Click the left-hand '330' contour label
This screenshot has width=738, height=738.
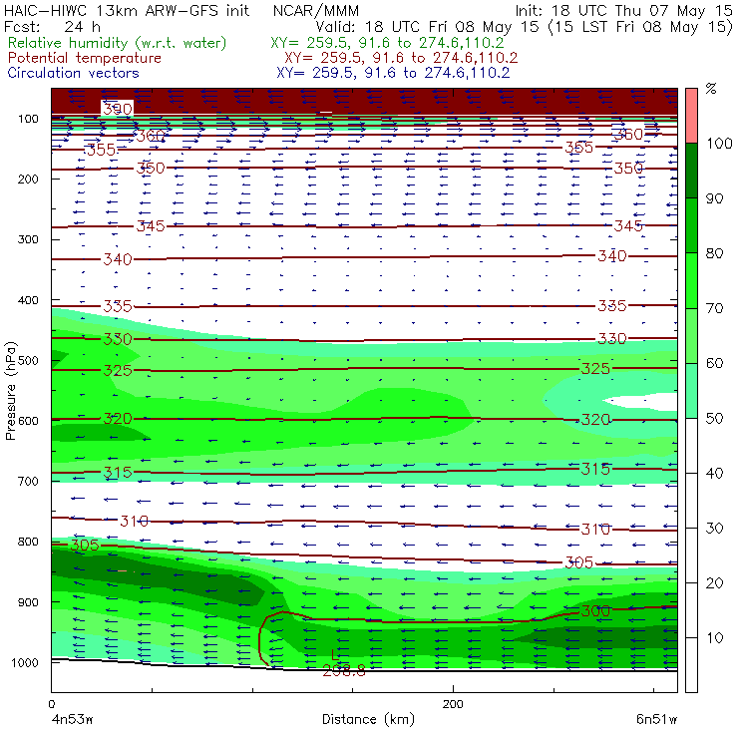tap(118, 339)
